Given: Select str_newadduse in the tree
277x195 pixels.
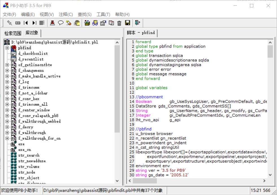Looking at the screenshot, I should click(x=32, y=161).
